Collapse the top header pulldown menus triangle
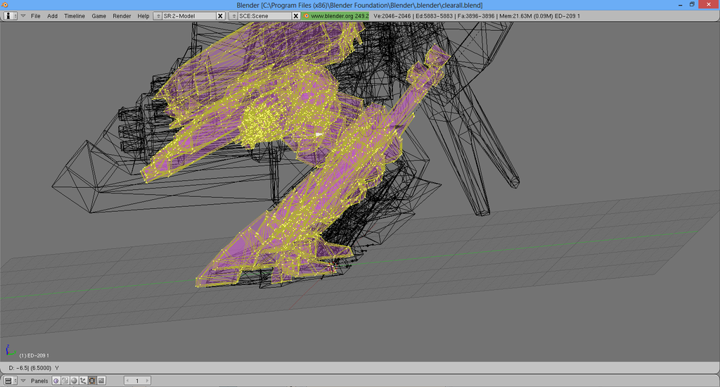This screenshot has height=387, width=720. [x=23, y=15]
